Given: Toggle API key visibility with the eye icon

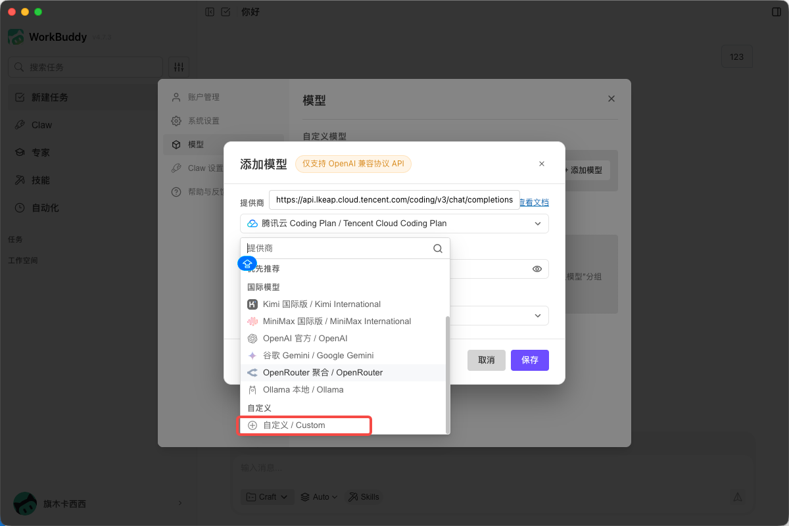Looking at the screenshot, I should (537, 269).
